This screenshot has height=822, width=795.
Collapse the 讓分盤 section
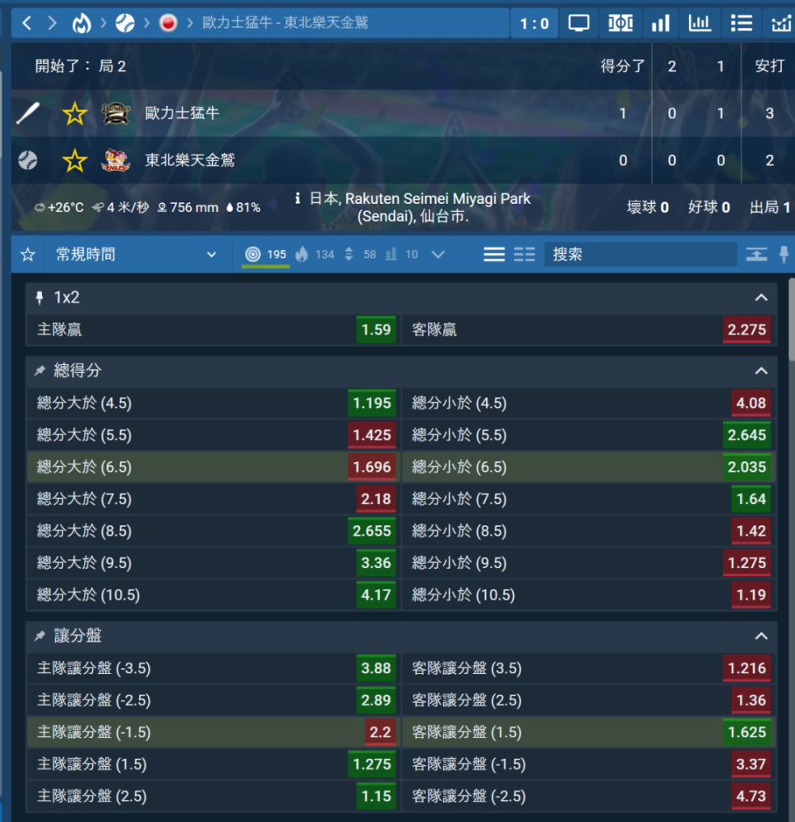(761, 636)
